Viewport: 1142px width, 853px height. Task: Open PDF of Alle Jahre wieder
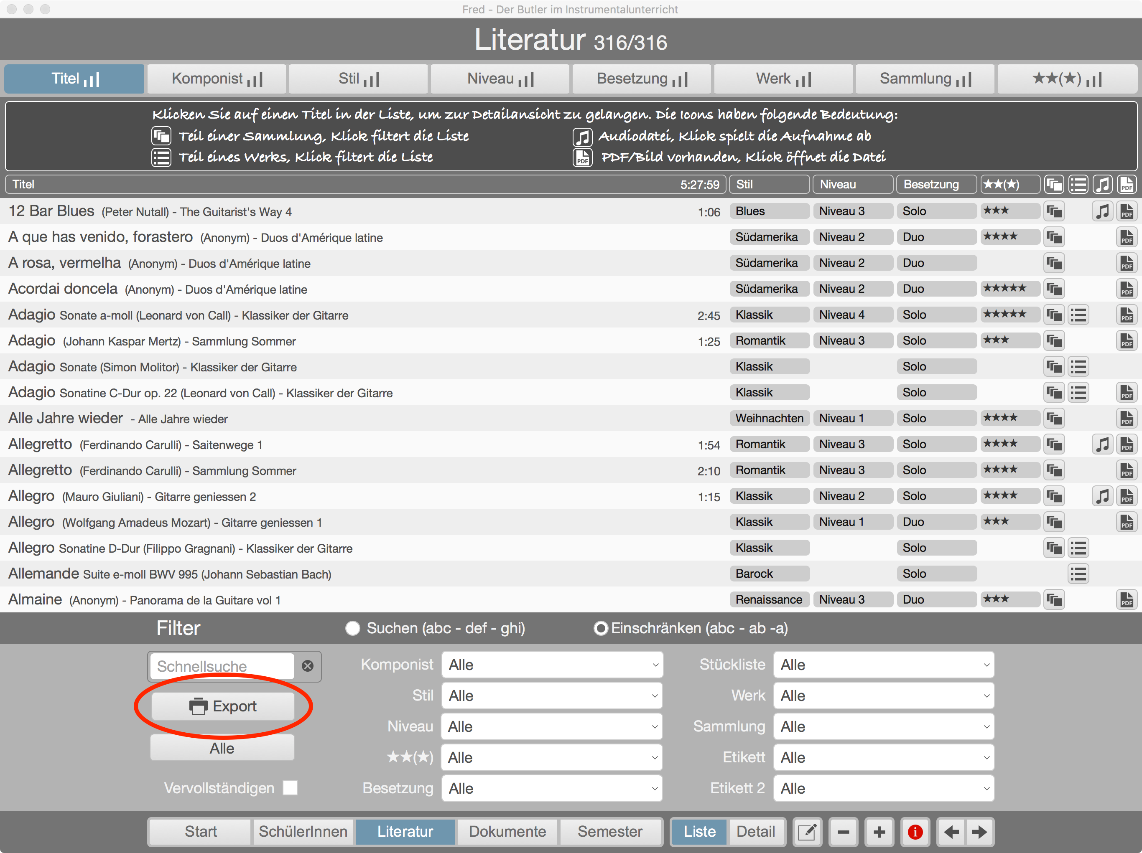click(x=1126, y=418)
